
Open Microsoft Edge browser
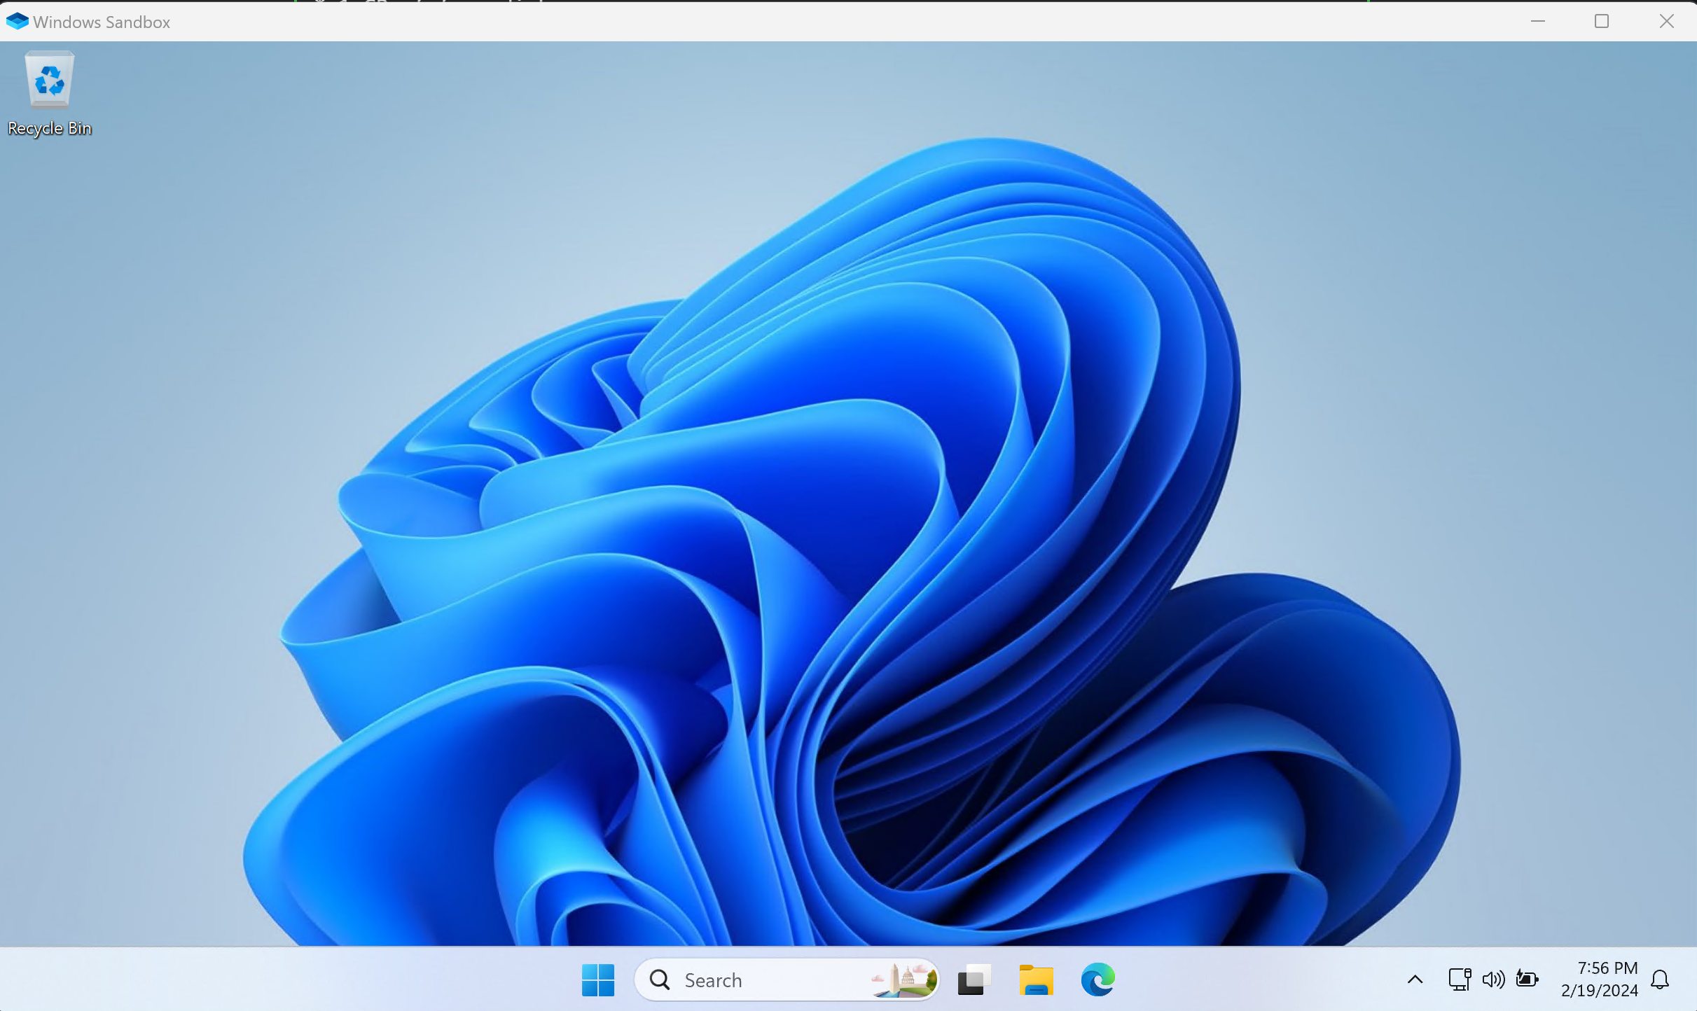coord(1097,979)
